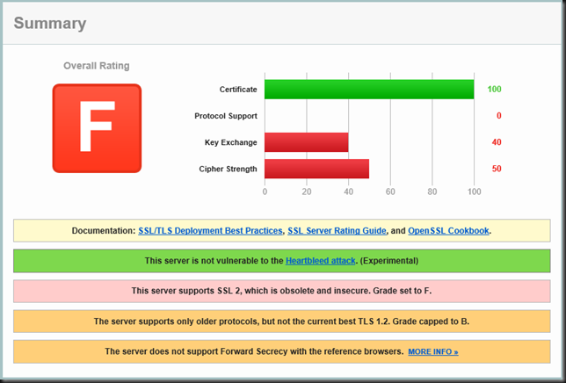The height and width of the screenshot is (383, 566).
Task: Click the Protocol Support label
Action: (226, 116)
